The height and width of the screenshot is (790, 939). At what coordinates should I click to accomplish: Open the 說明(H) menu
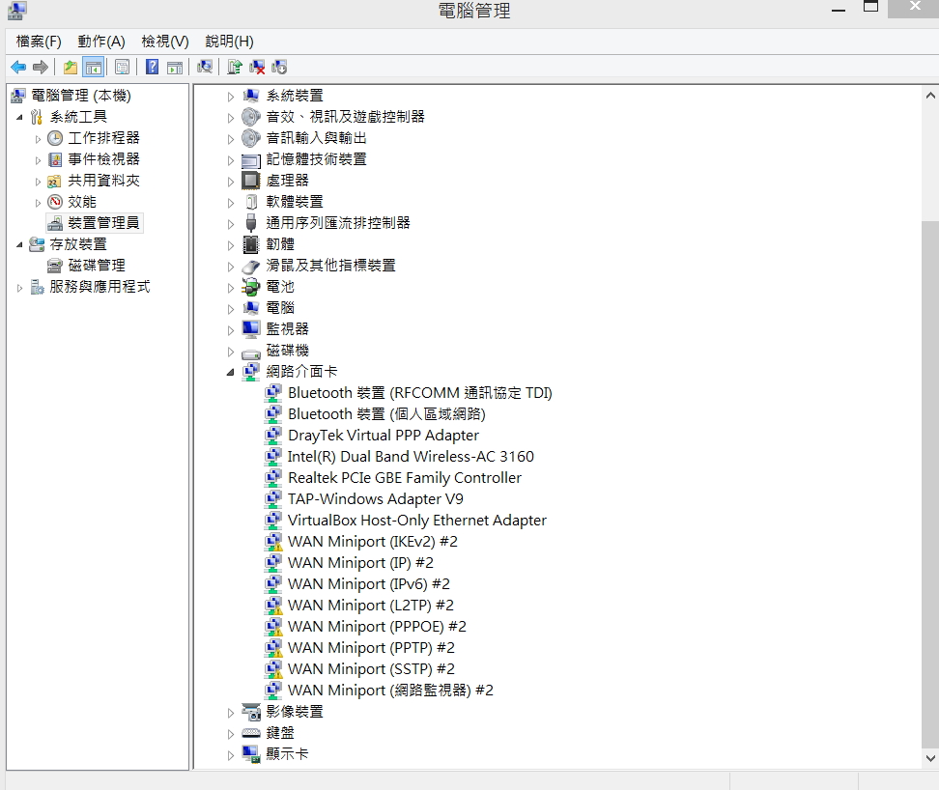click(x=229, y=42)
